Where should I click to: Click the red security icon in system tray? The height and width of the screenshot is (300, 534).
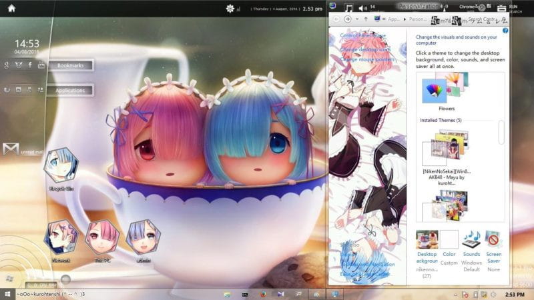coord(465,295)
